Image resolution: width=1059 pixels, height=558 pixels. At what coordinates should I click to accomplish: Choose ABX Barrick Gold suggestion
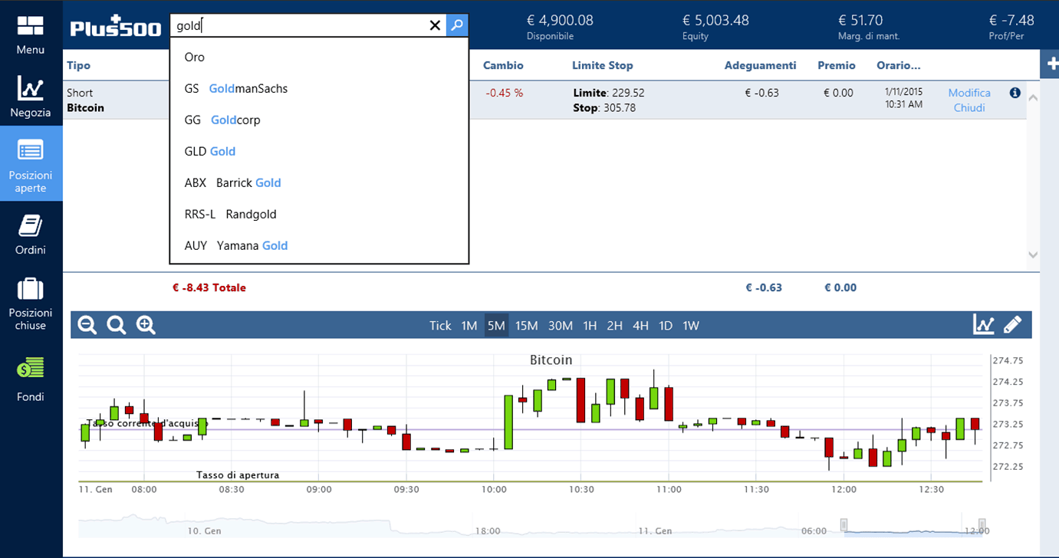point(319,182)
